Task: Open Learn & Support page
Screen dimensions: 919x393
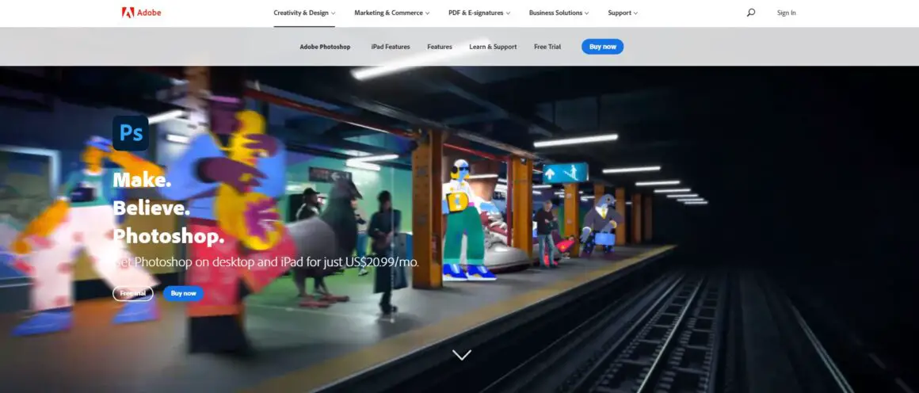Action: tap(493, 47)
